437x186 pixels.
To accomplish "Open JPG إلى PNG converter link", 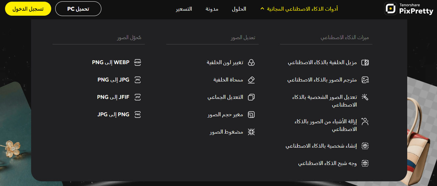I will 113,80.
